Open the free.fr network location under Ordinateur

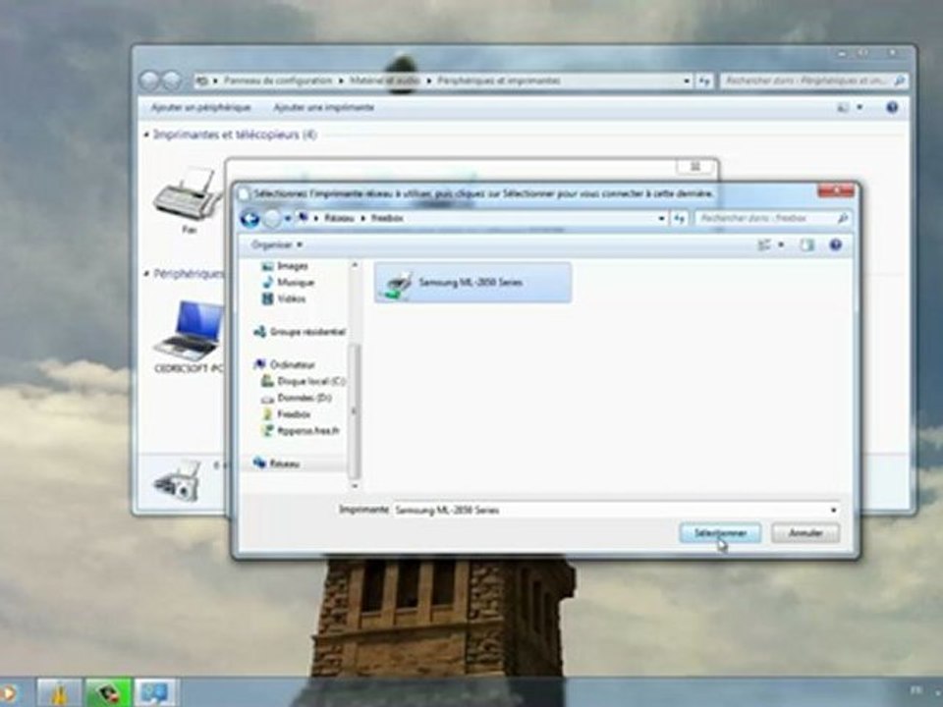tap(302, 430)
